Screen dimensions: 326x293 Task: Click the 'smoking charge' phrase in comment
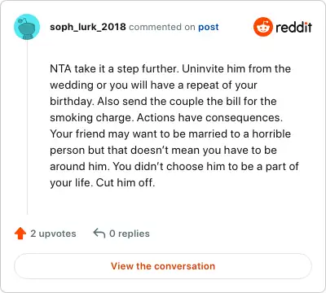pos(91,118)
